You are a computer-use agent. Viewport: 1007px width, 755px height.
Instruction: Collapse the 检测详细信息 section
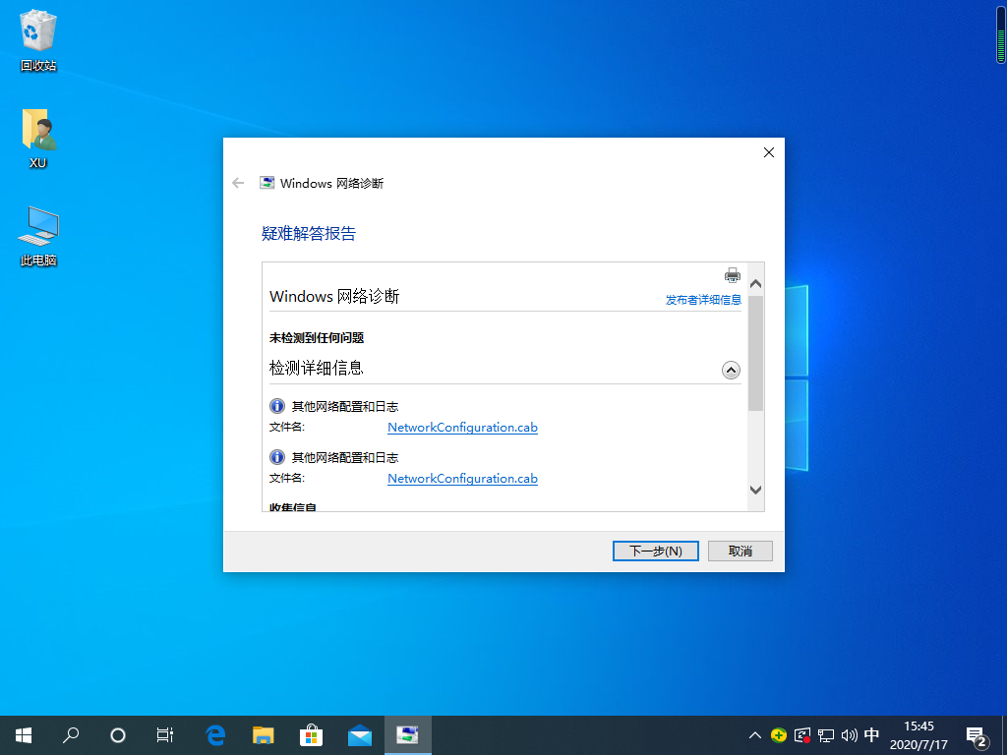click(731, 370)
